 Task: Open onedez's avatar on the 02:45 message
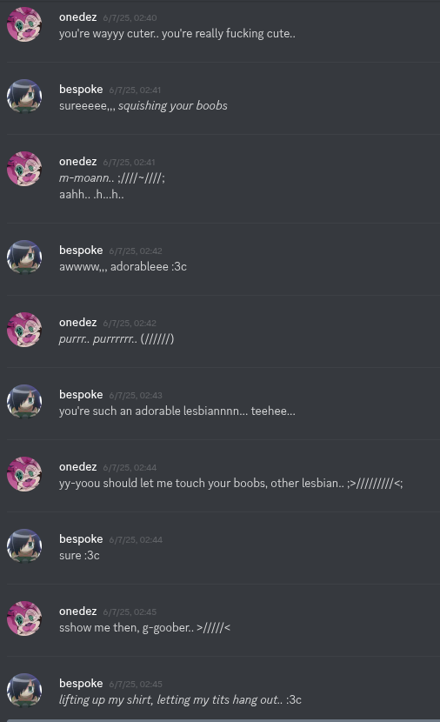pyautogui.click(x=24, y=618)
